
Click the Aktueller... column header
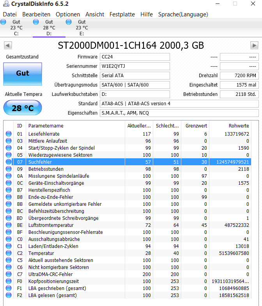pos(139,126)
